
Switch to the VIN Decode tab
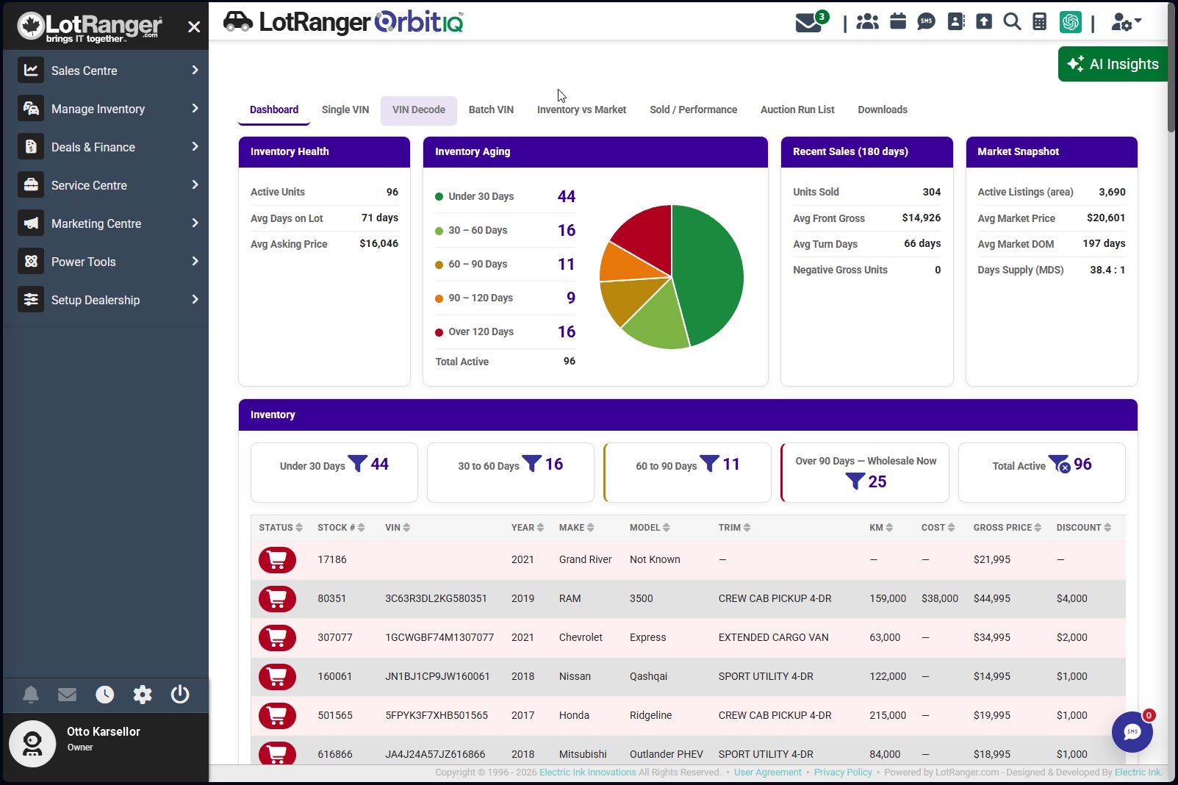pos(419,110)
